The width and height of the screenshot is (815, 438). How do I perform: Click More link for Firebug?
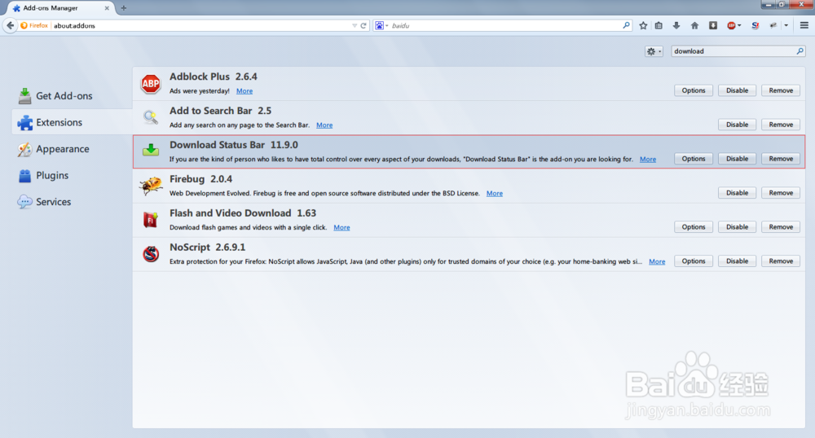pos(495,193)
